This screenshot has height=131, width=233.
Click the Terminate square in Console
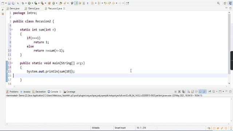(x=175, y=92)
